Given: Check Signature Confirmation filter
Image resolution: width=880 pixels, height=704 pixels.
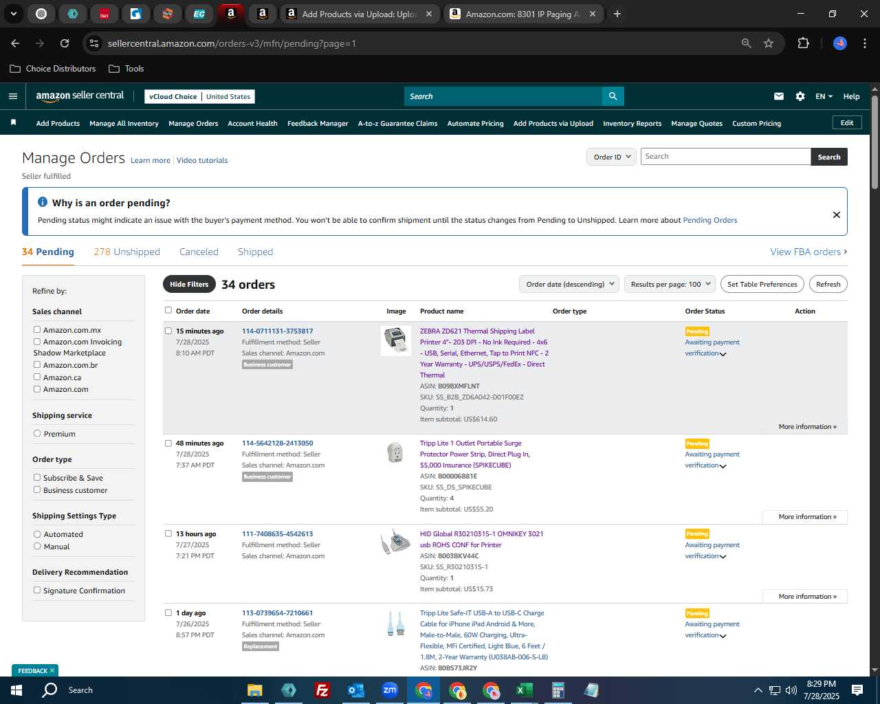Looking at the screenshot, I should 37,590.
